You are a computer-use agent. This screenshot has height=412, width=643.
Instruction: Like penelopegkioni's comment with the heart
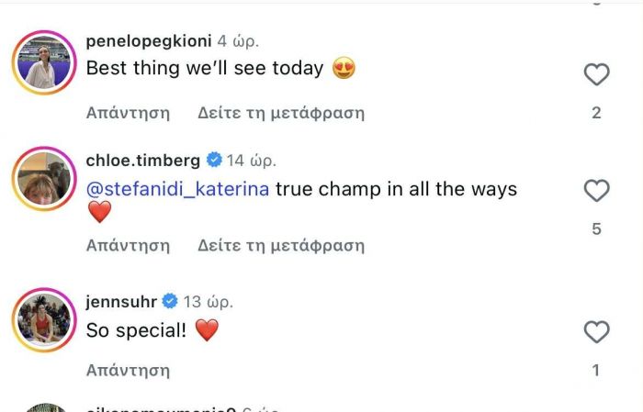tap(596, 74)
